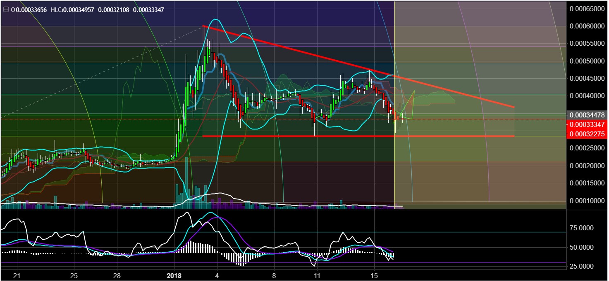
Task: Click the 0.00060000 price axis label
Action: [587, 26]
